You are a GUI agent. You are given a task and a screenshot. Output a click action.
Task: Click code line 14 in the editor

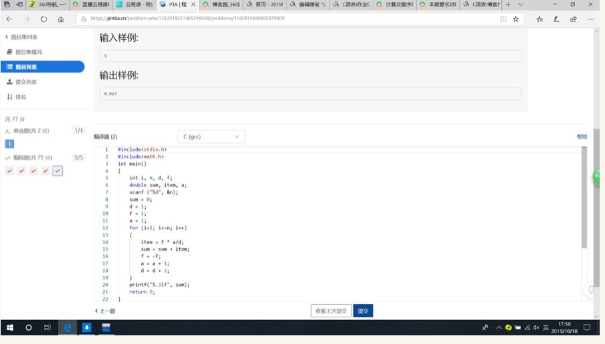click(x=162, y=242)
